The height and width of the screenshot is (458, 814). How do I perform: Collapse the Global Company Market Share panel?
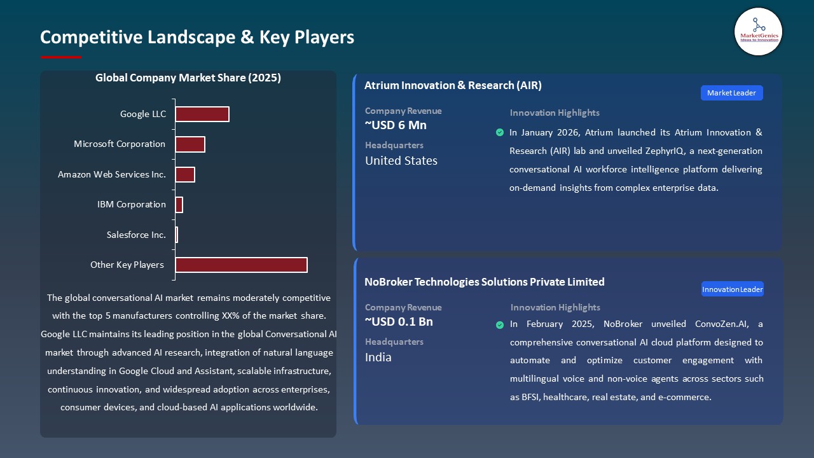188,78
